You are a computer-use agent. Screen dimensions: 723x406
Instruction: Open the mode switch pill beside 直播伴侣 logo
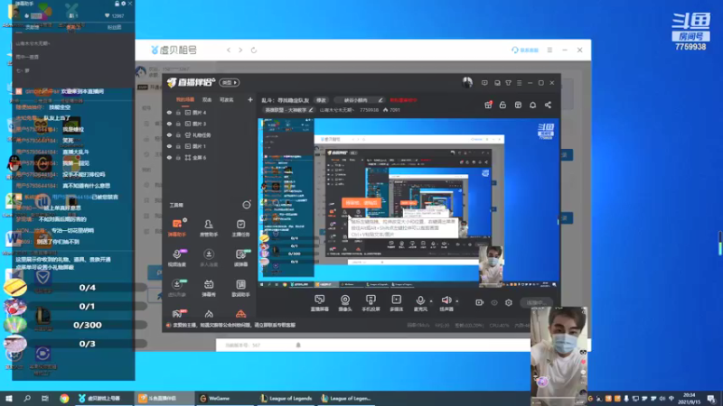coord(230,82)
